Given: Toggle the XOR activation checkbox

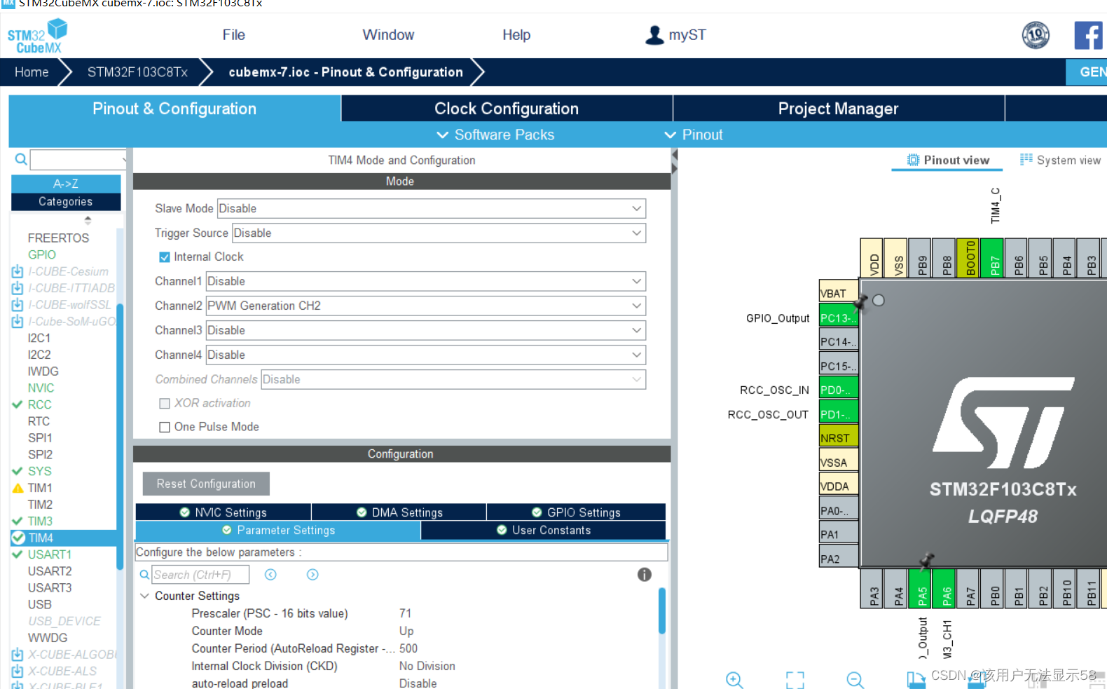Looking at the screenshot, I should tap(165, 404).
